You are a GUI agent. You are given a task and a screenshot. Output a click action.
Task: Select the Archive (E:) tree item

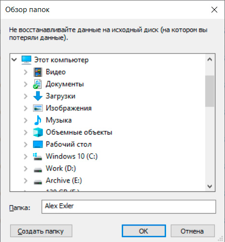click(x=64, y=180)
